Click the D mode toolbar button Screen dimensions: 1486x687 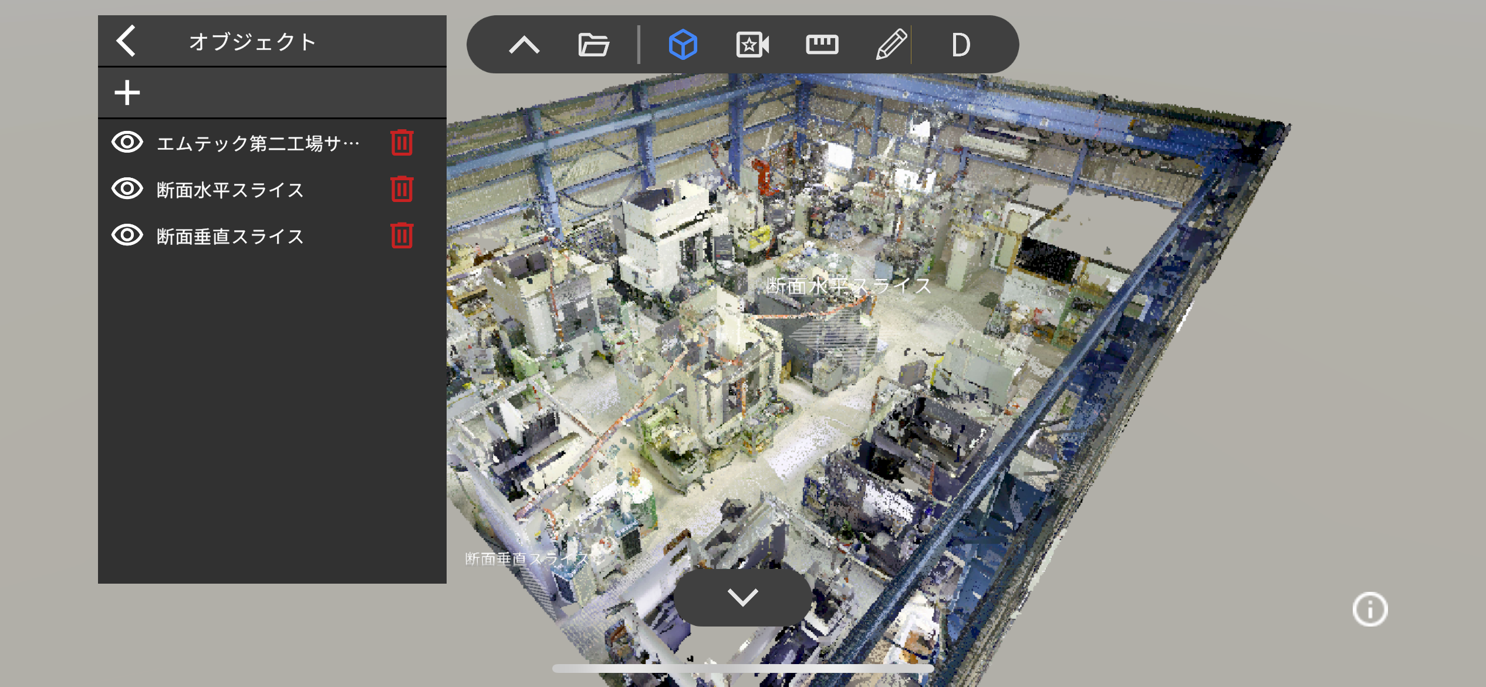coord(961,45)
